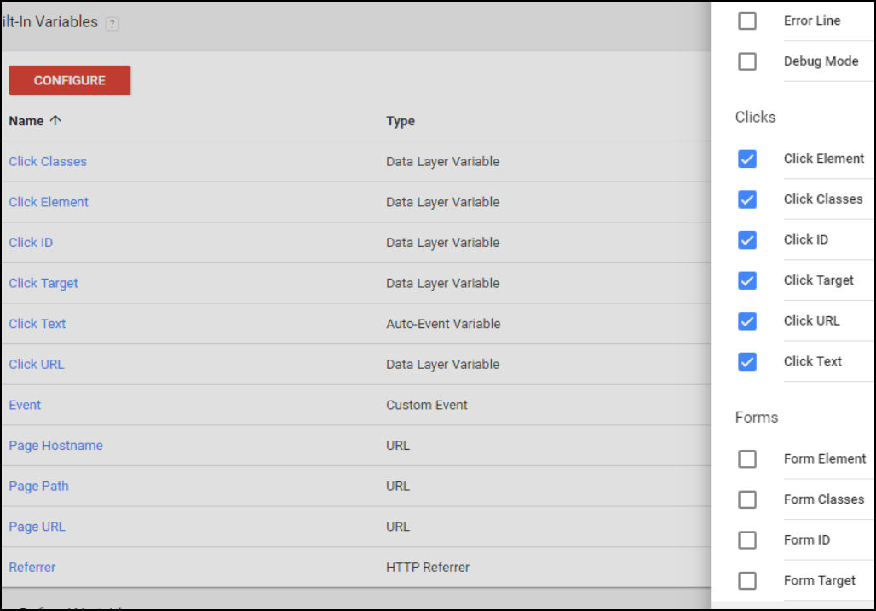
Task: Sort by Name column arrow
Action: pos(55,120)
